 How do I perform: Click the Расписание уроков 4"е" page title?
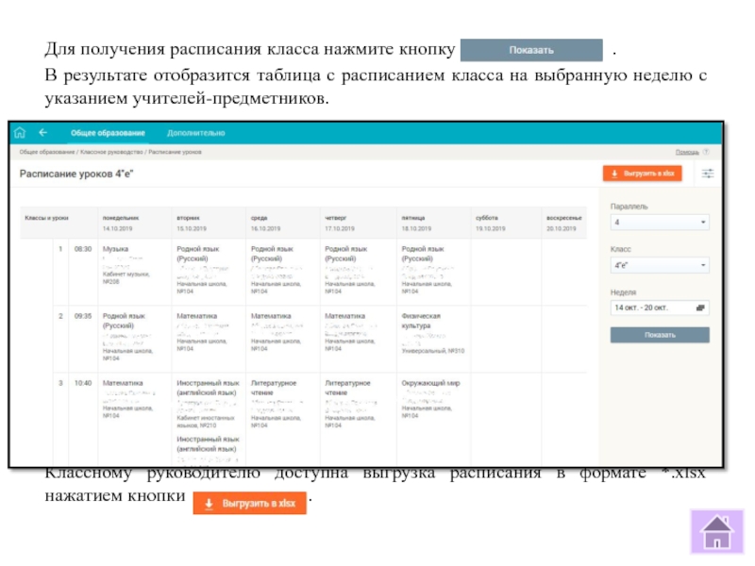tap(76, 174)
